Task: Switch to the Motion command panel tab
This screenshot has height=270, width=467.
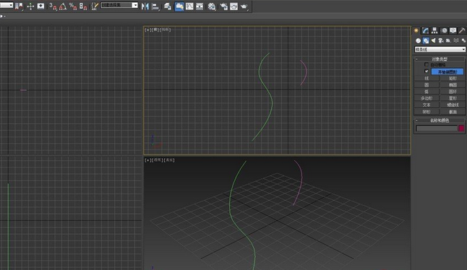Action: [x=444, y=30]
